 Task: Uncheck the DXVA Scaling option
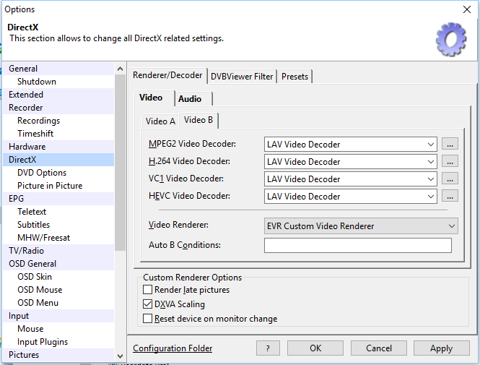click(x=148, y=304)
